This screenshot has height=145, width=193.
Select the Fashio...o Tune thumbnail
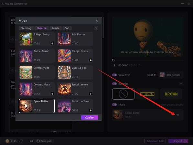[64, 106]
